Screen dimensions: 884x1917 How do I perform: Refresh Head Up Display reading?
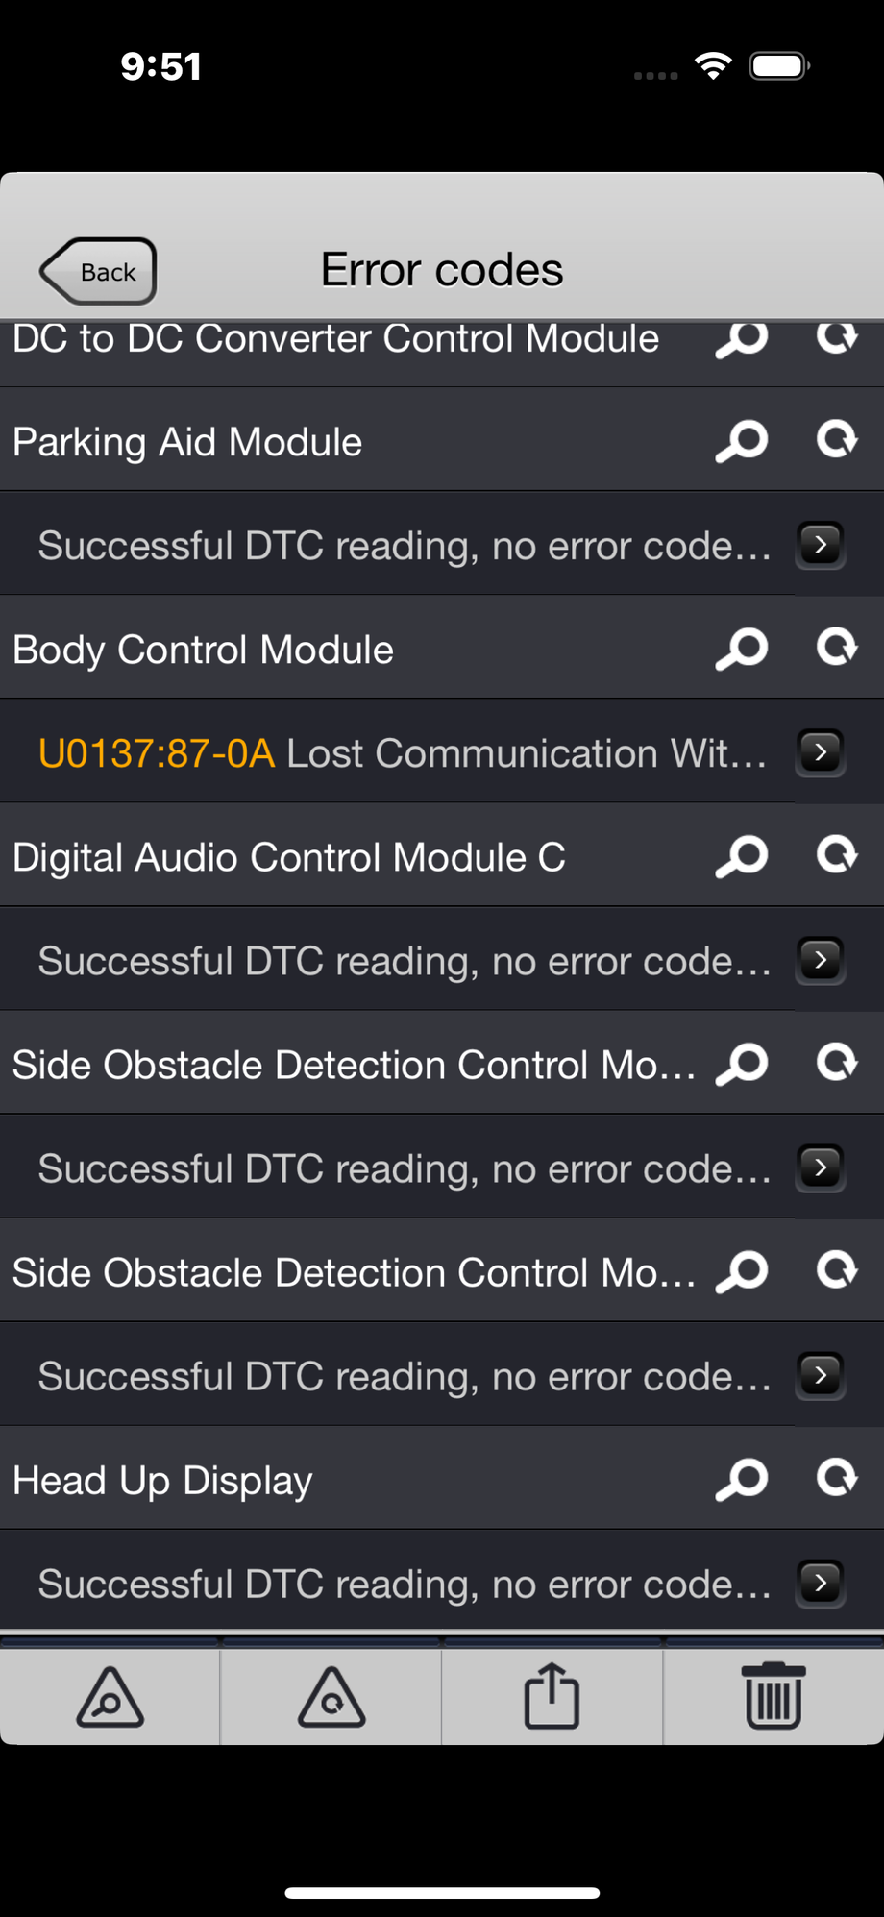tap(837, 1478)
